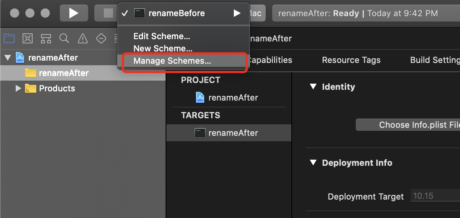This screenshot has height=218, width=460.
Task: Click the green zoom window button
Action: coord(45,13)
